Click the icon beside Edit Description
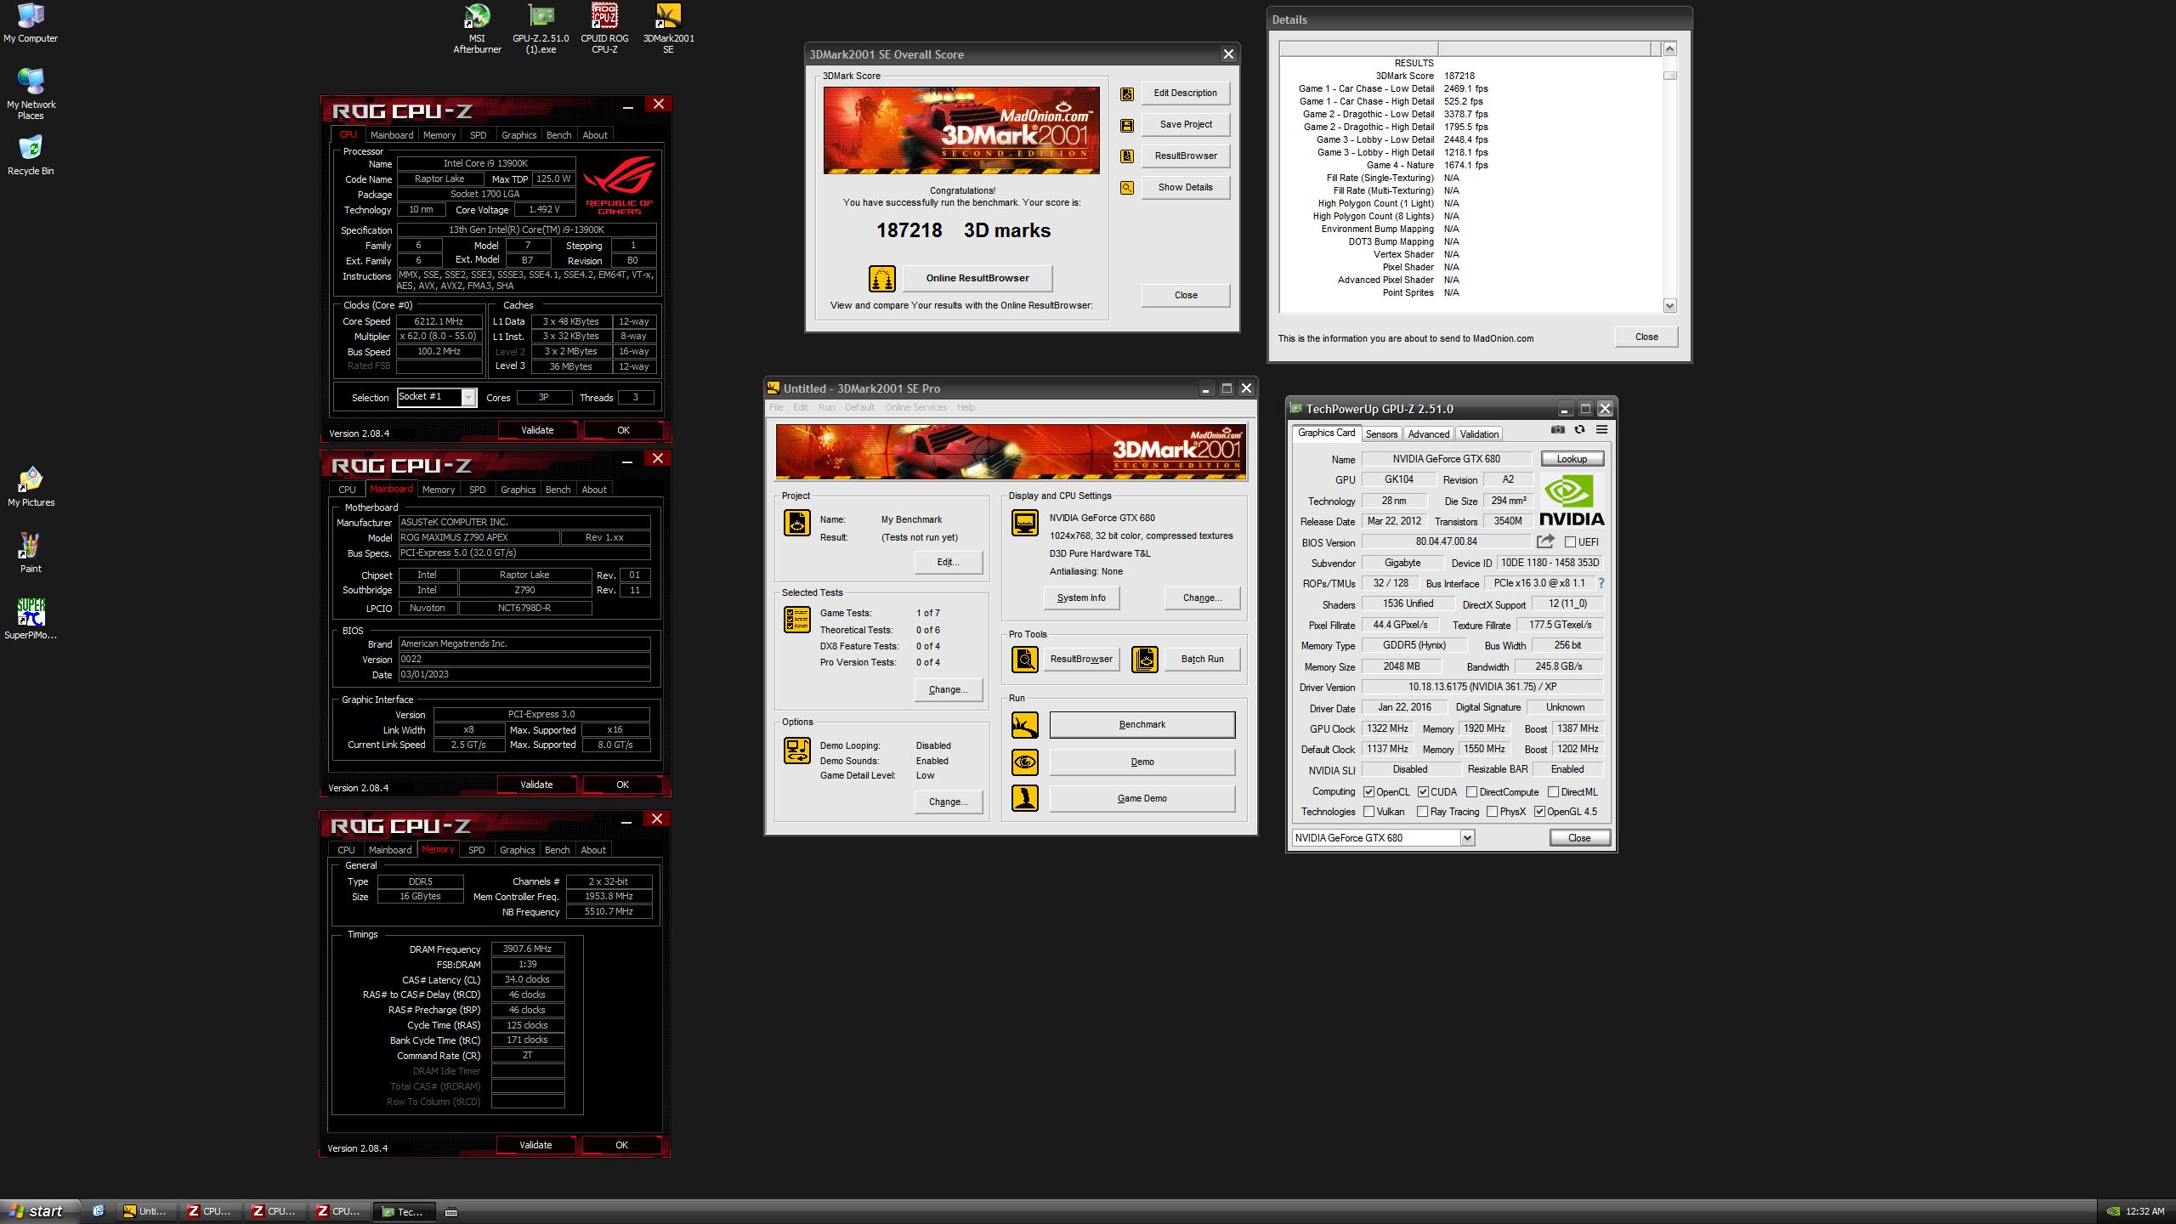2176x1224 pixels. point(1126,93)
